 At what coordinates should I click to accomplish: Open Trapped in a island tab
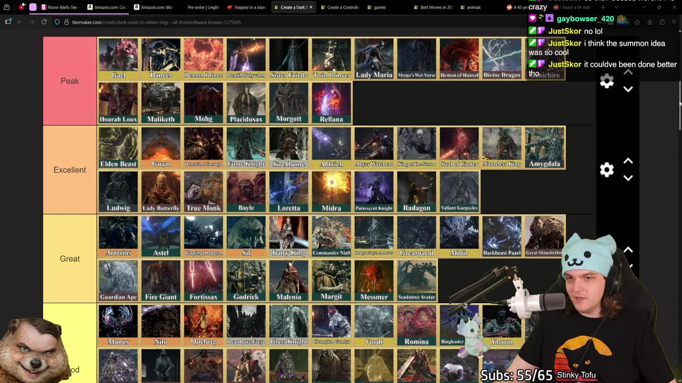tap(247, 7)
